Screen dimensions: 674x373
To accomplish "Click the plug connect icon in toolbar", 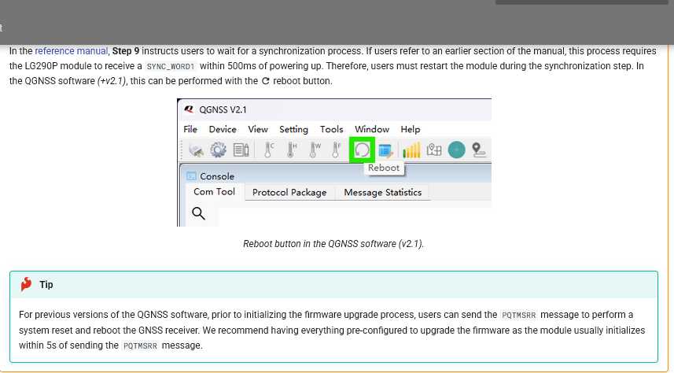I will tap(197, 150).
